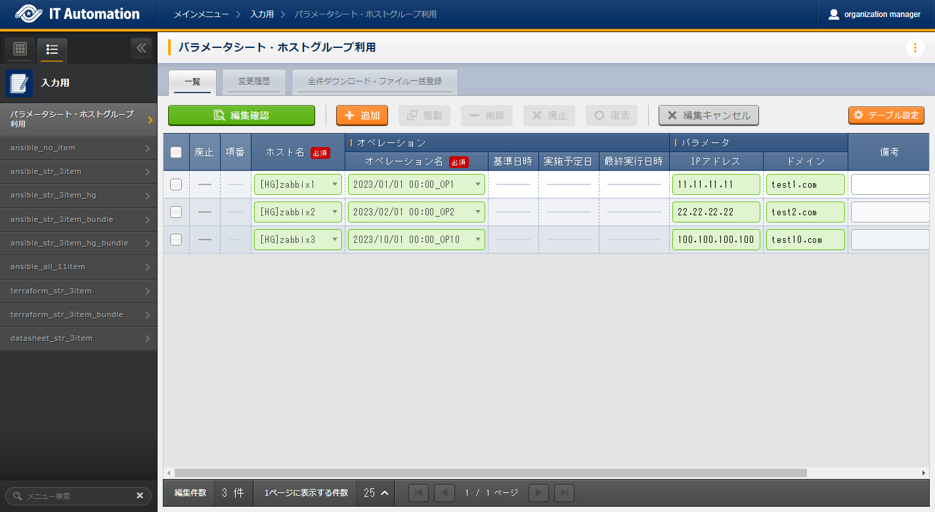The image size is (935, 512).
Task: Check the row with [HG]zabbix1
Action: click(176, 184)
